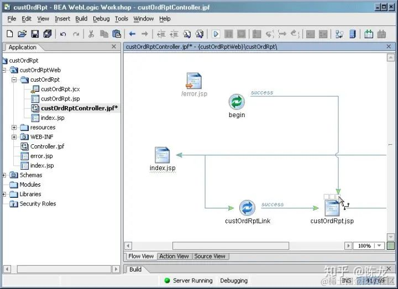Click the Copy toolbar icon
Viewport: 398px width, 289px height.
104,34
